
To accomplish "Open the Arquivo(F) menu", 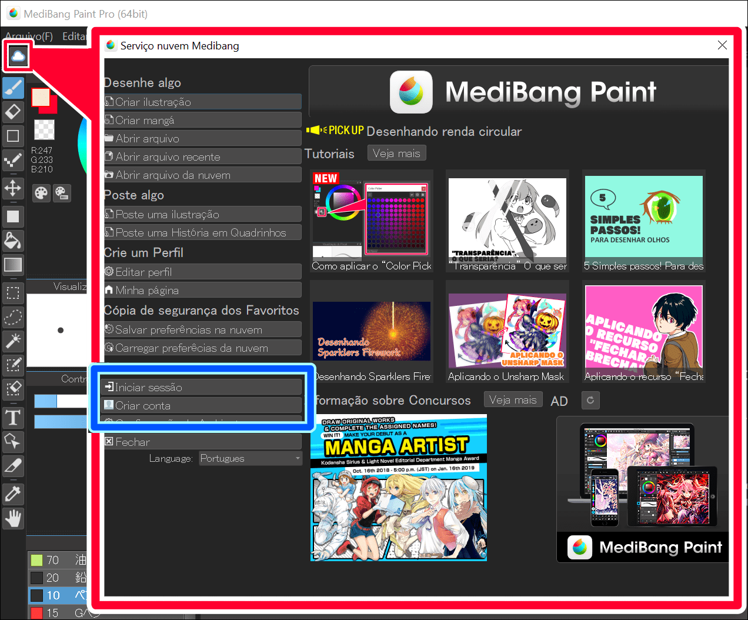I will pos(29,36).
